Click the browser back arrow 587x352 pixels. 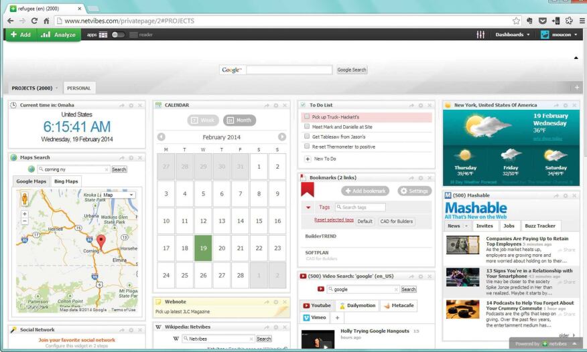click(x=11, y=21)
